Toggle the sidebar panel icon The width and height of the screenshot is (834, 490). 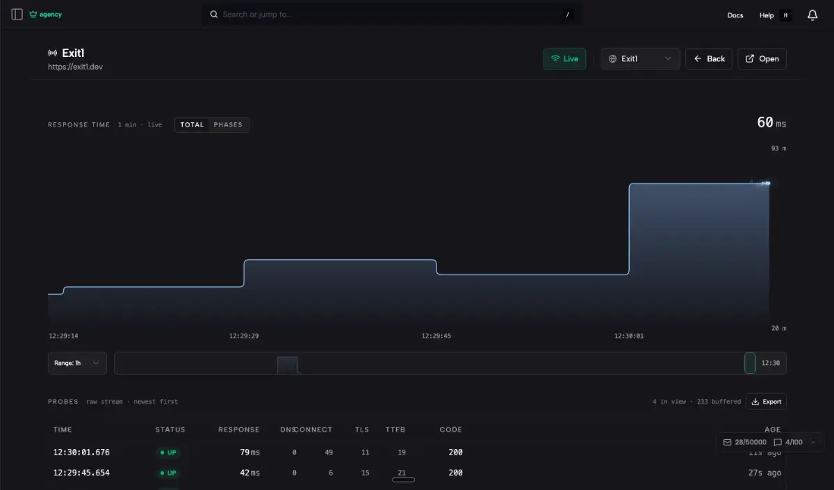pos(17,15)
